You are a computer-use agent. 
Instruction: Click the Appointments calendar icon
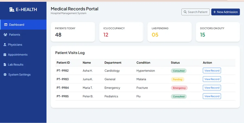coord(5,55)
